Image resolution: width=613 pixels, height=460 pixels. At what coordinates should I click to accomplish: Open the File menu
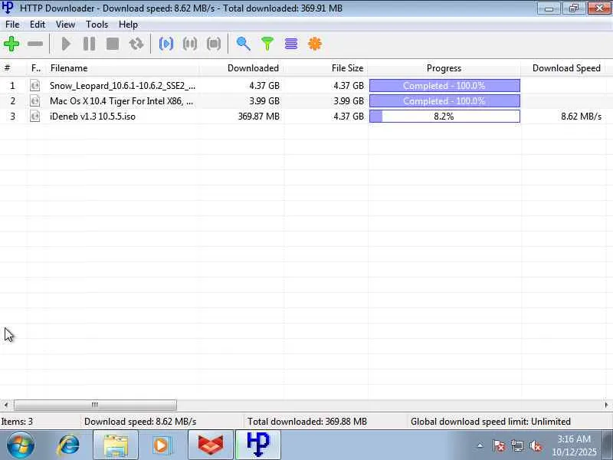coord(12,25)
